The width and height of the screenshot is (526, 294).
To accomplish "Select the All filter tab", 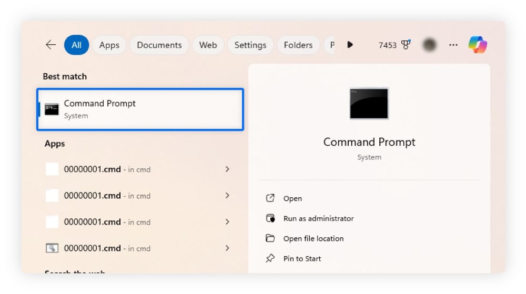I will (76, 45).
